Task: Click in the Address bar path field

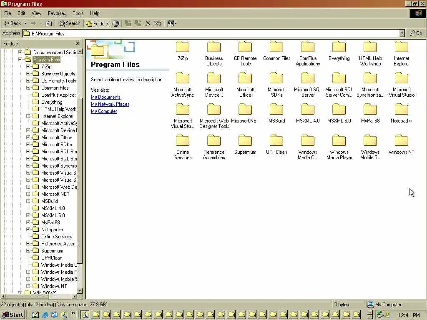Action: click(x=211, y=33)
